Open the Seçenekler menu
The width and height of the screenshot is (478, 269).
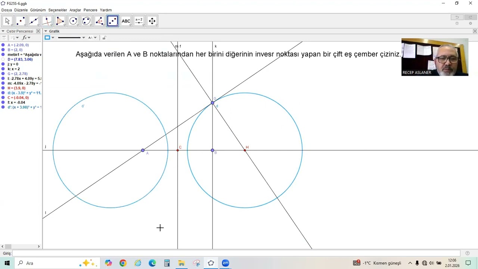click(58, 10)
